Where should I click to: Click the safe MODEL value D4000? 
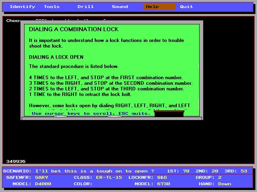(43, 184)
